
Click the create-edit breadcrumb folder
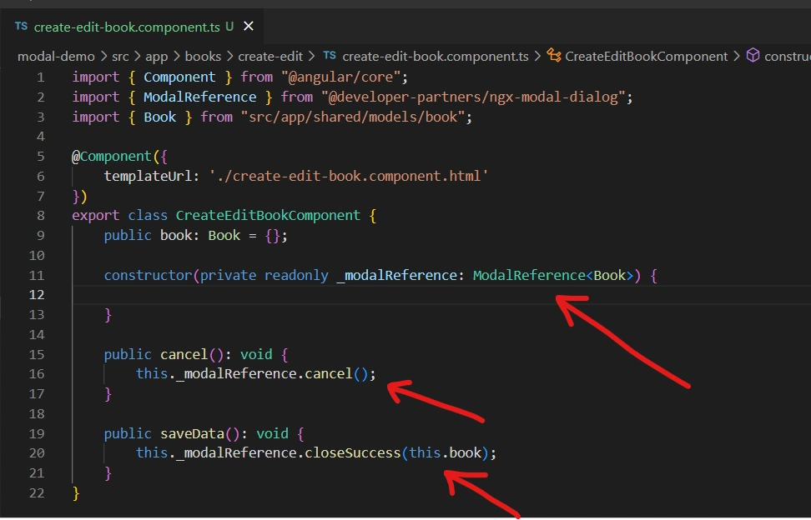click(x=270, y=56)
